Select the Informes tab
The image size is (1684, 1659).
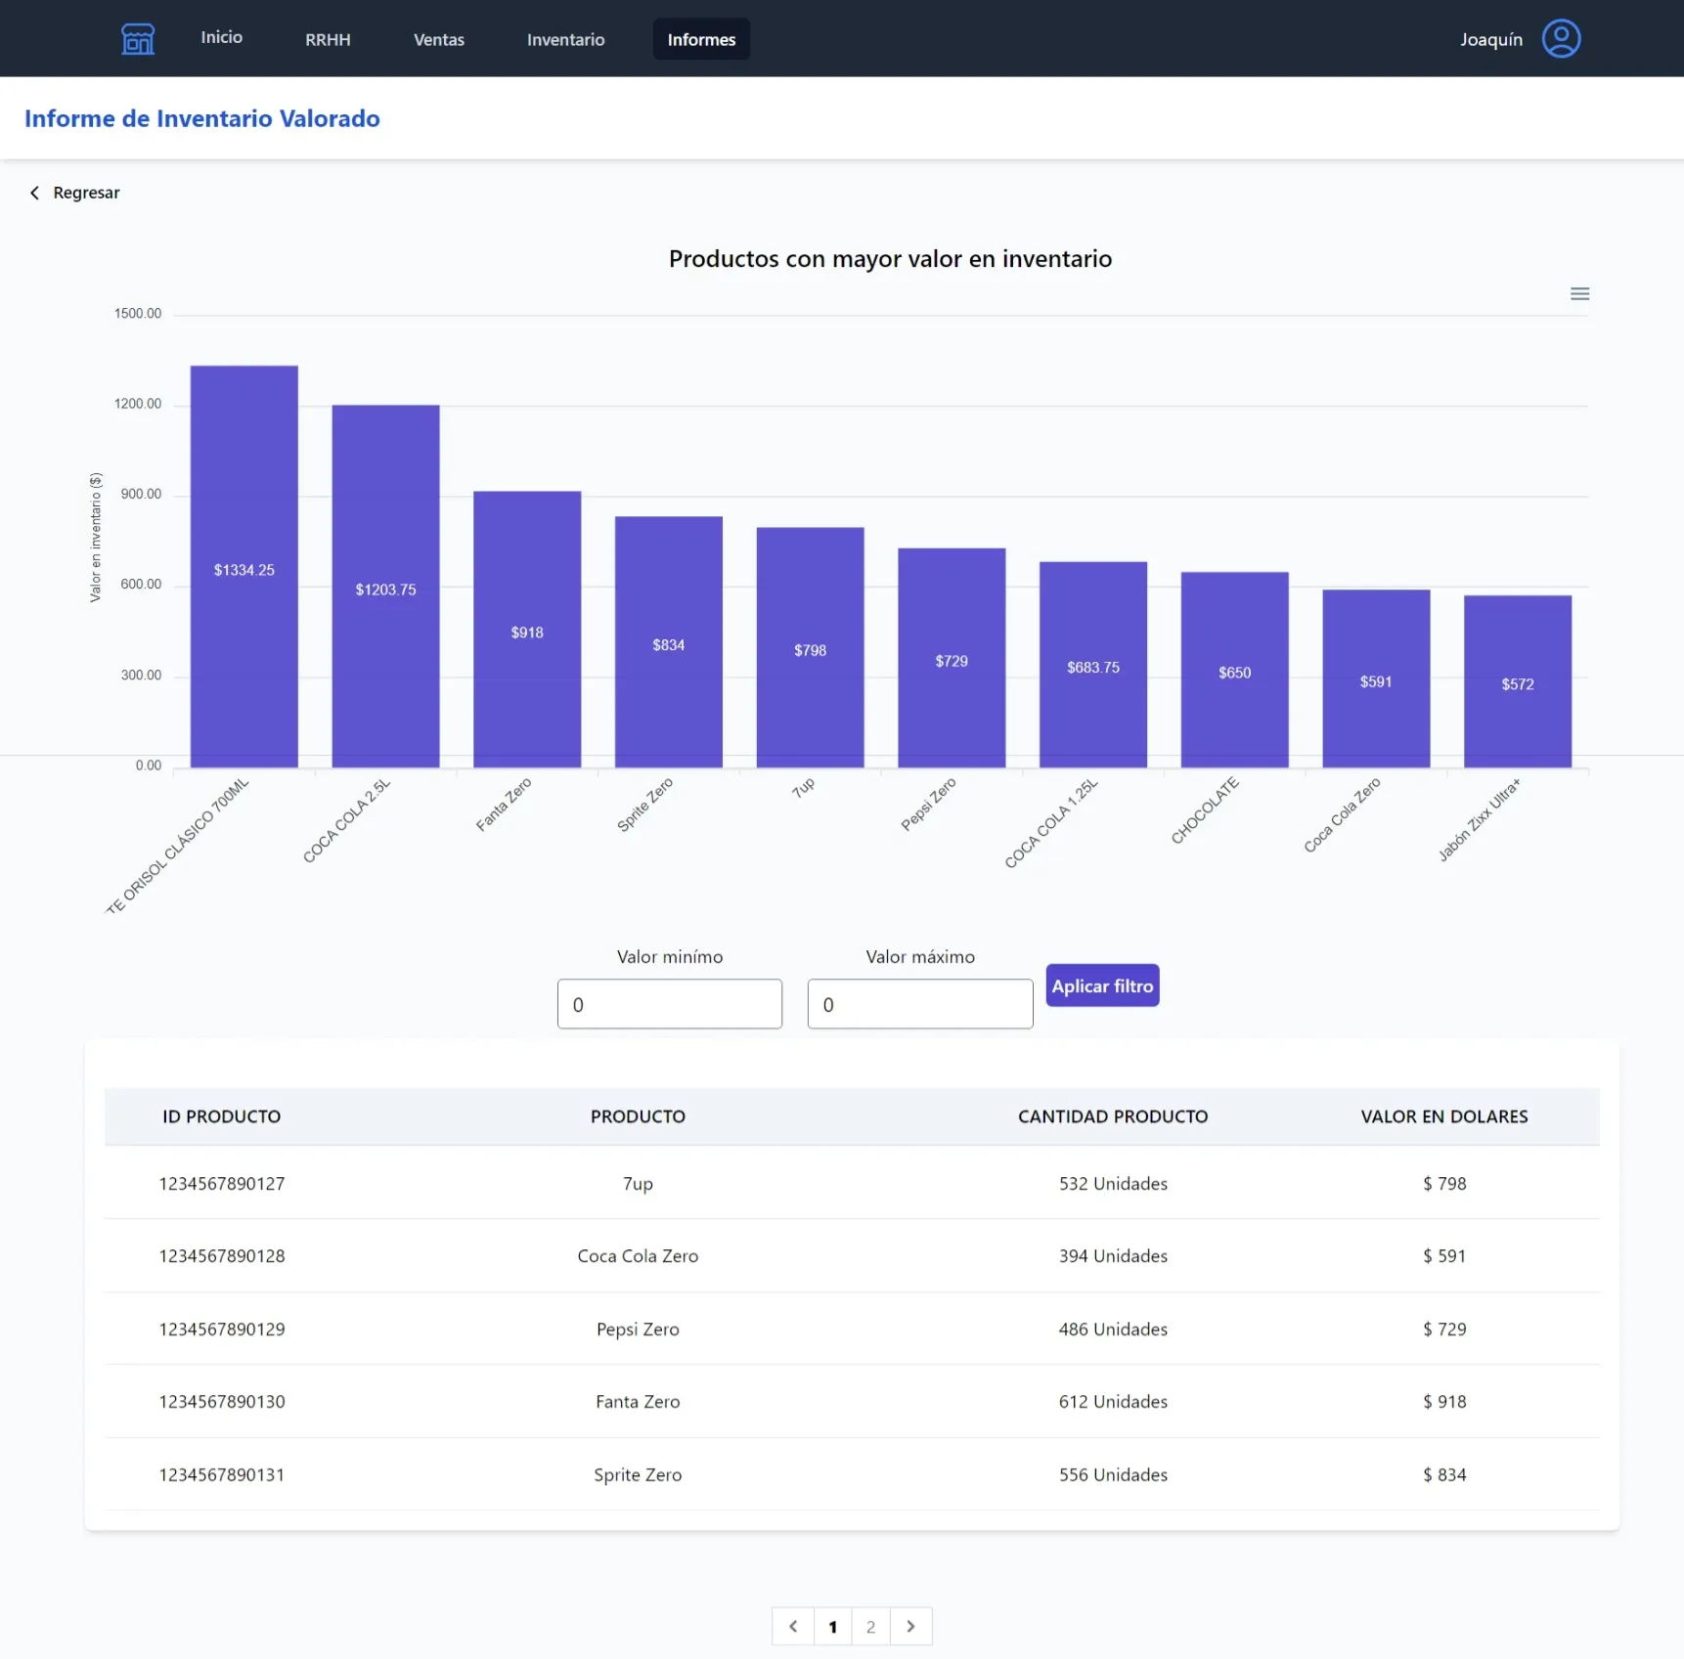pyautogui.click(x=701, y=39)
